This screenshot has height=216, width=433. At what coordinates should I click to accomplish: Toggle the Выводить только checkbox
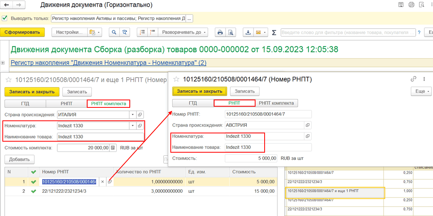pyautogui.click(x=5, y=18)
